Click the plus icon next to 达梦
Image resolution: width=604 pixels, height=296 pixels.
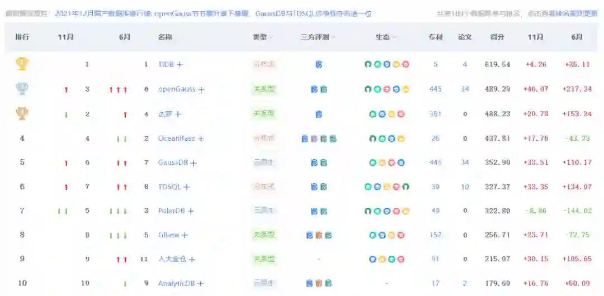[x=178, y=114]
